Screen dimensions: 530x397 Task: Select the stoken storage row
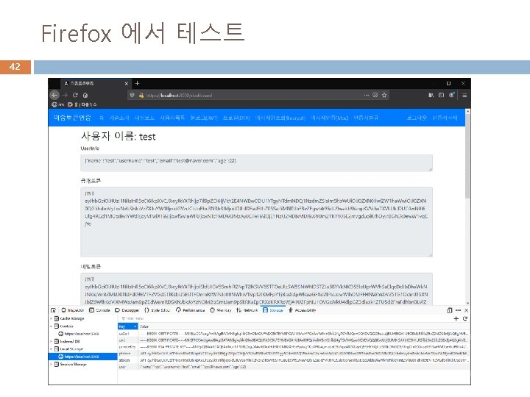[294, 360]
